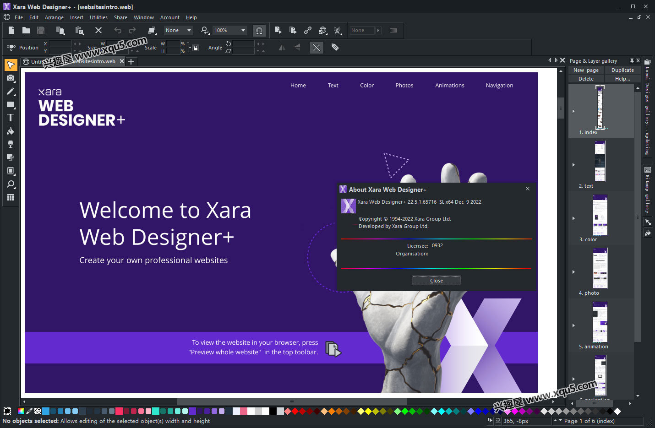The width and height of the screenshot is (655, 428).
Task: Click the Duplicate page button
Action: (622, 70)
